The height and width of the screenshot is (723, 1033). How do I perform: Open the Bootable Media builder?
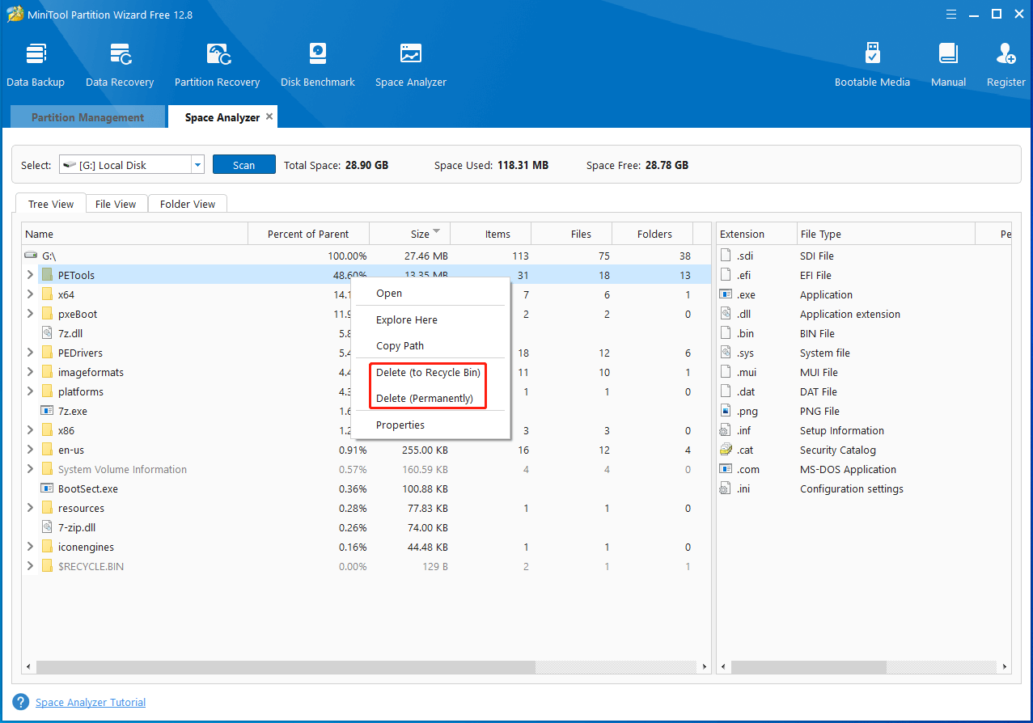[872, 65]
